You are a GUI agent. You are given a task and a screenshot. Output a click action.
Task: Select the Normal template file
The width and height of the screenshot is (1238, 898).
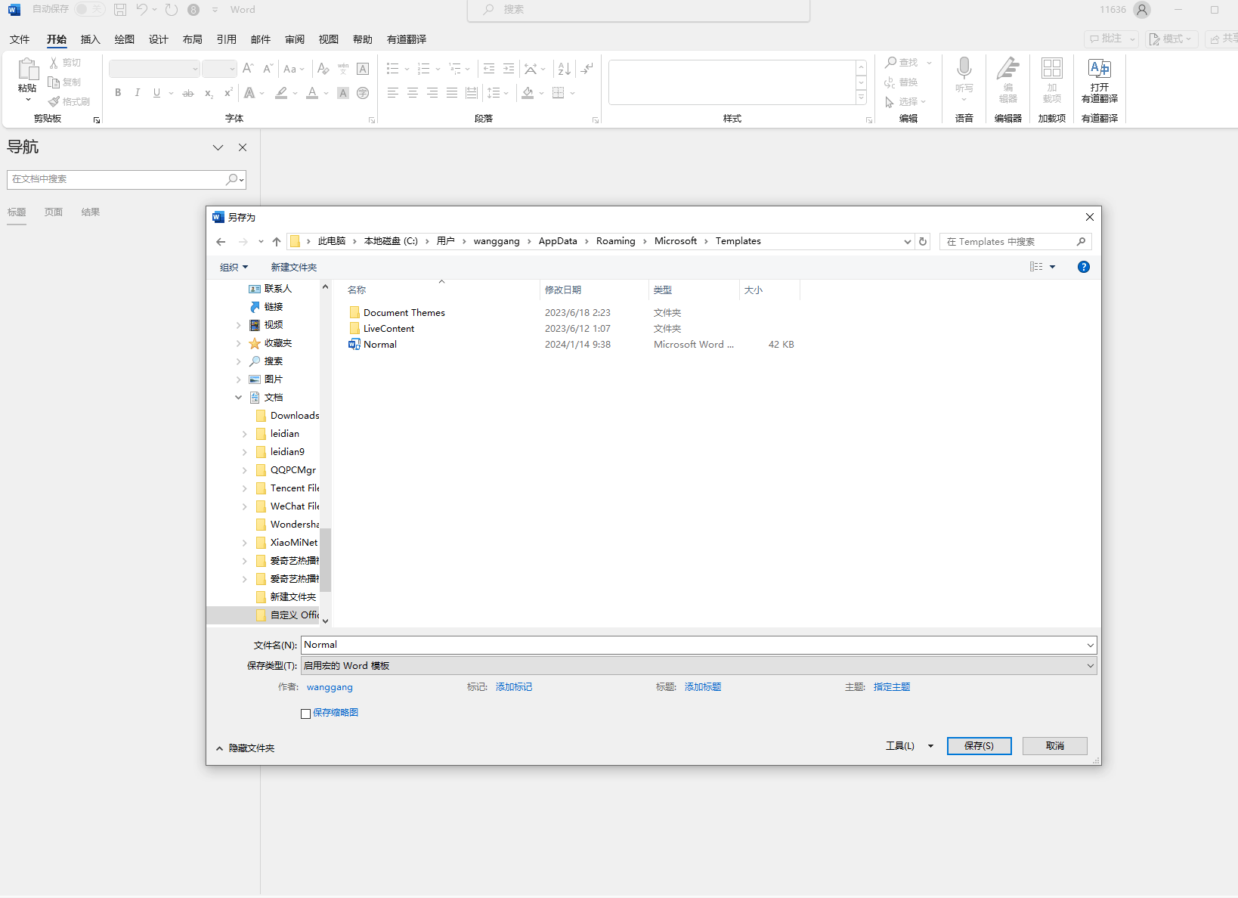click(380, 345)
